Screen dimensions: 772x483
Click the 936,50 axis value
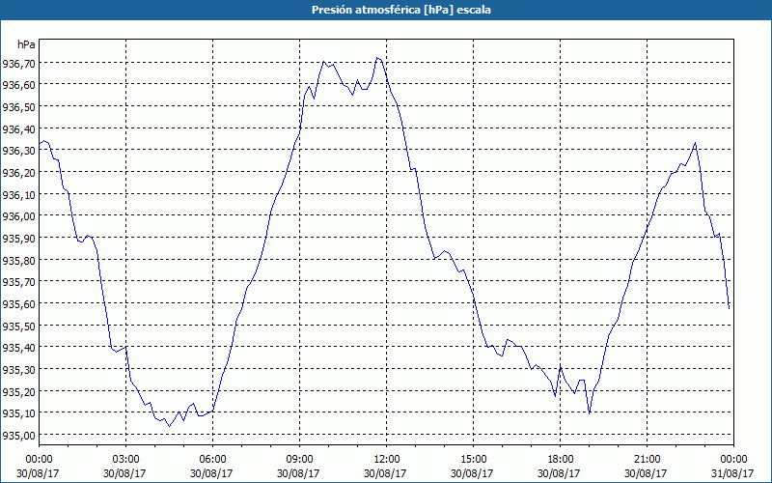(18, 107)
